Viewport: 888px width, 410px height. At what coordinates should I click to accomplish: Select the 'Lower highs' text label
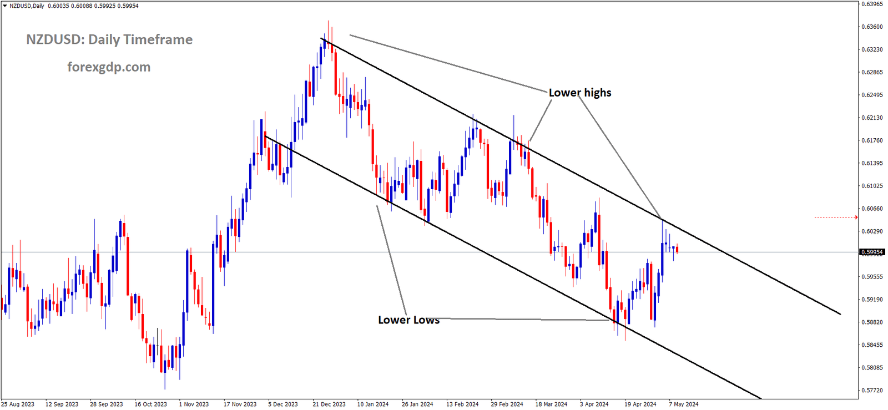(x=580, y=93)
